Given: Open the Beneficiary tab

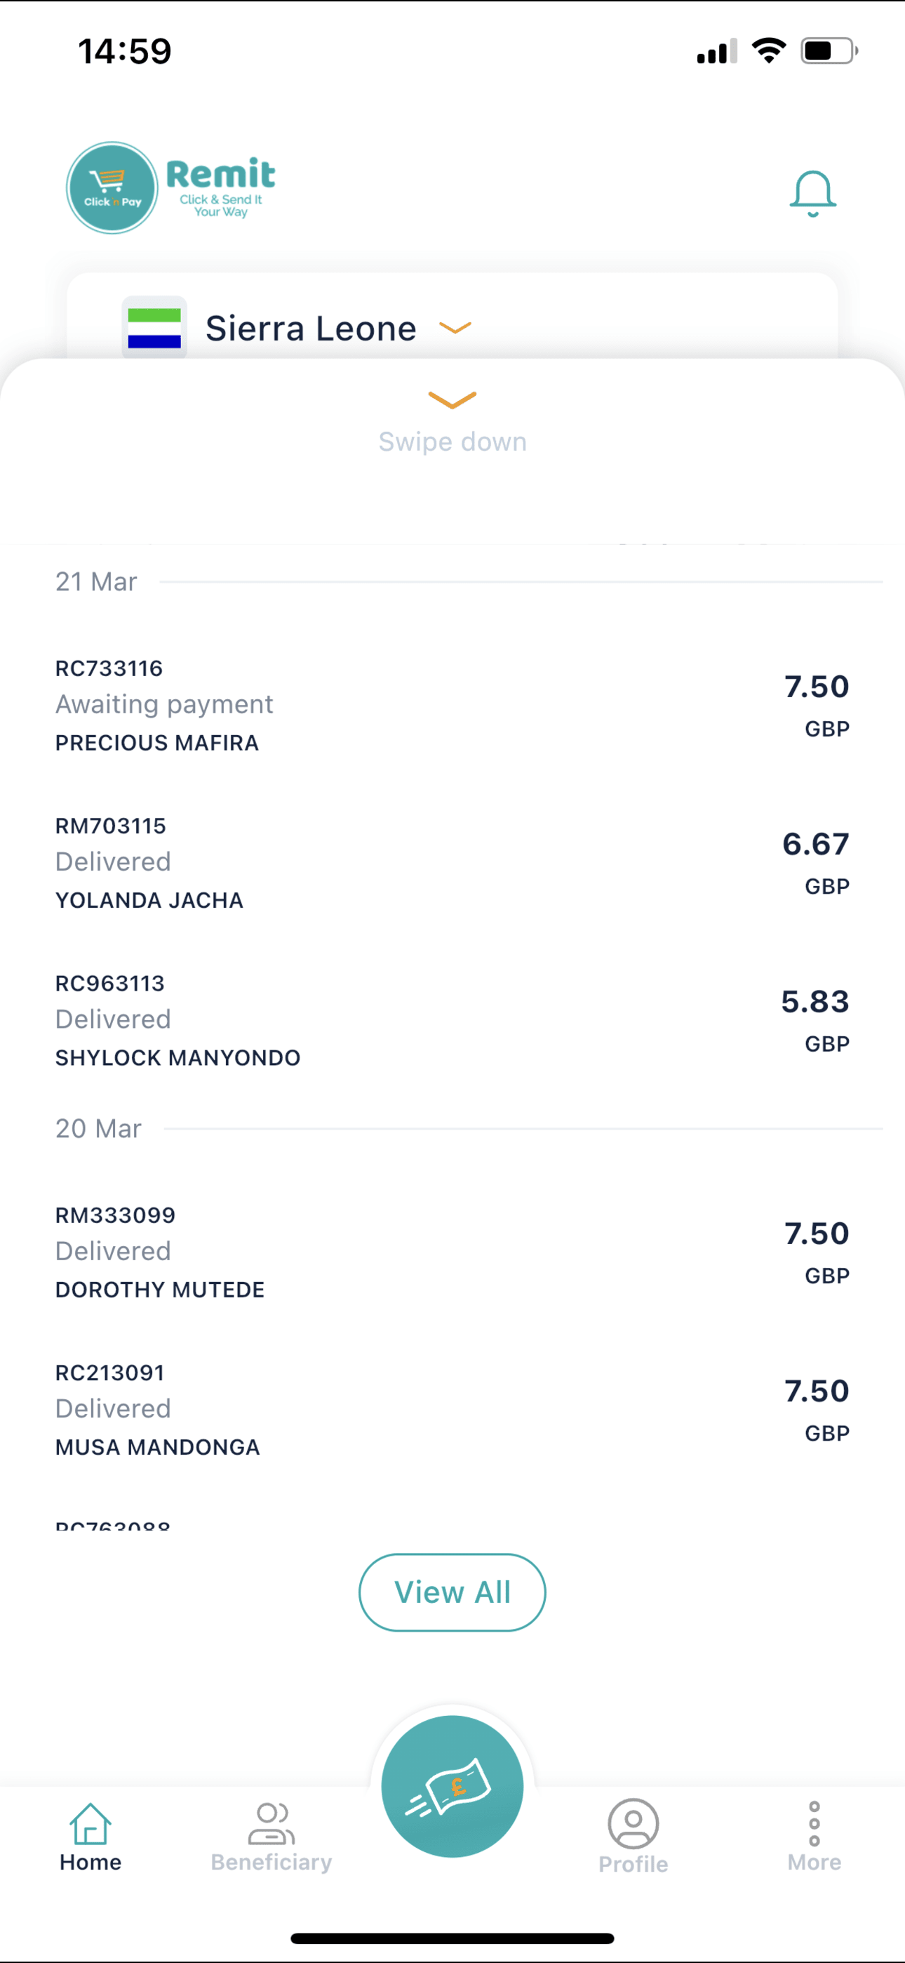Looking at the screenshot, I should 271,1837.
